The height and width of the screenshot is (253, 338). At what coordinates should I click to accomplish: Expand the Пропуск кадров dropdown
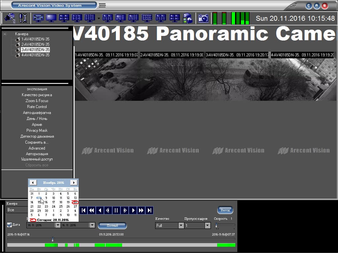[x=208, y=225]
